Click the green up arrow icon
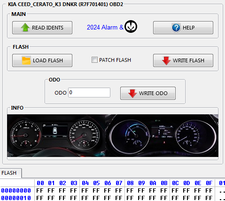The image size is (225, 201). pos(25,27)
